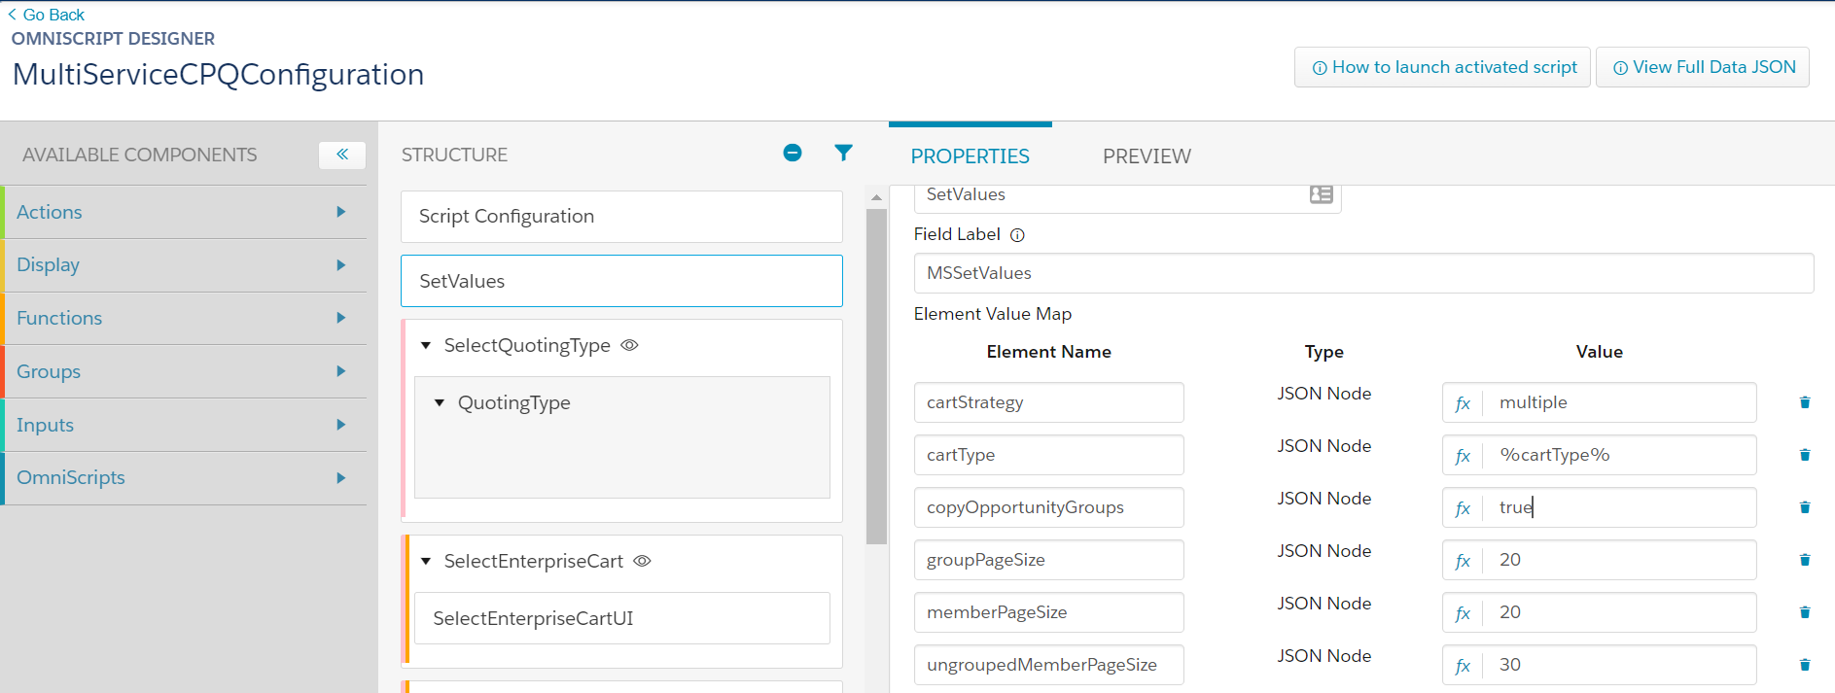
Task: Switch to the Properties tab
Action: 970,156
